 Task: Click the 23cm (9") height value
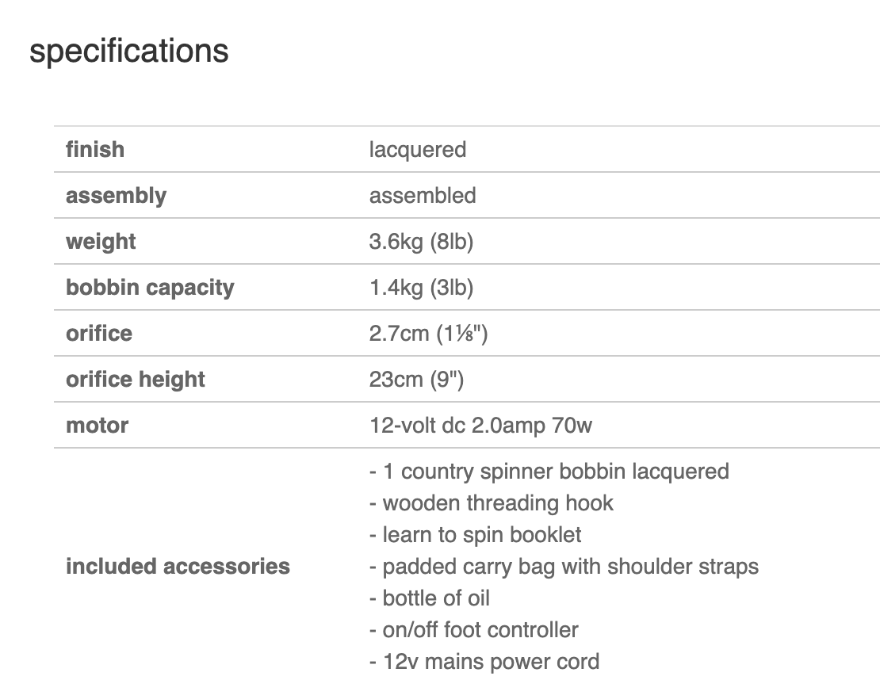[415, 379]
